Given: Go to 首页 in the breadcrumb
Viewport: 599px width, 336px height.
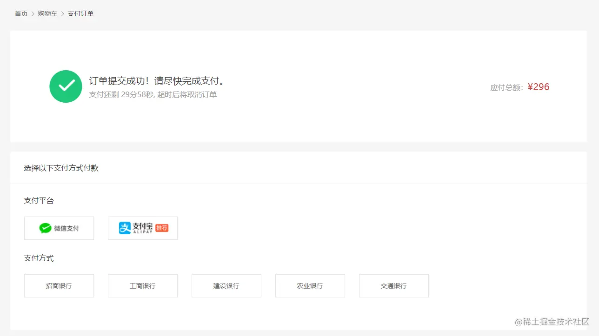Looking at the screenshot, I should pos(21,13).
